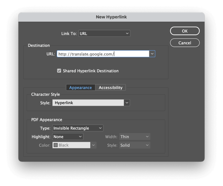Switch to the Appearance tab
The width and height of the screenshot is (223, 186).
pos(80,88)
